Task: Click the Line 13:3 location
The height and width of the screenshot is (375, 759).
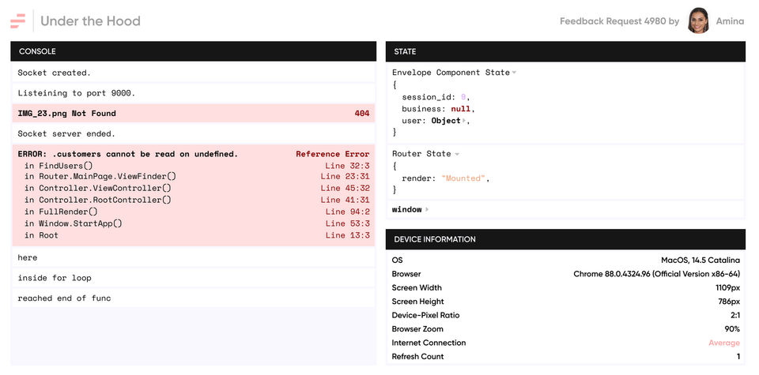Action: pos(347,235)
